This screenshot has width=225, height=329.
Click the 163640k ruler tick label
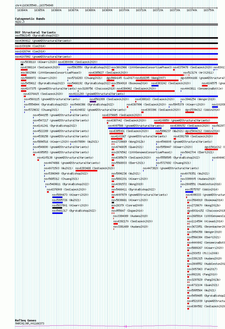point(22,10)
